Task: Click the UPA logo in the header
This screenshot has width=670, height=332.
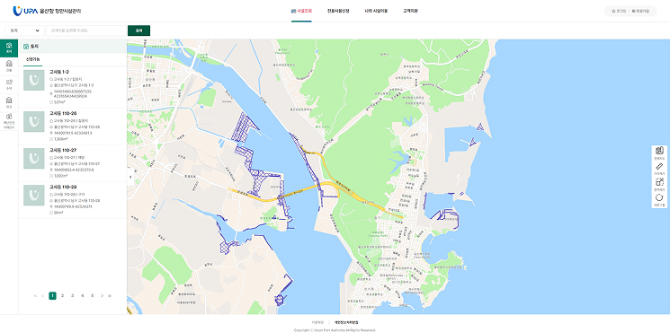Action: pos(47,11)
